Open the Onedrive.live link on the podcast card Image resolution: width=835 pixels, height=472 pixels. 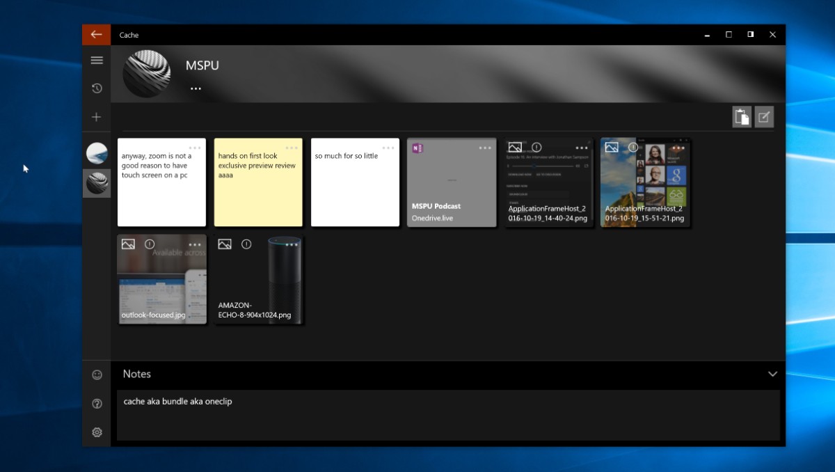tap(433, 218)
